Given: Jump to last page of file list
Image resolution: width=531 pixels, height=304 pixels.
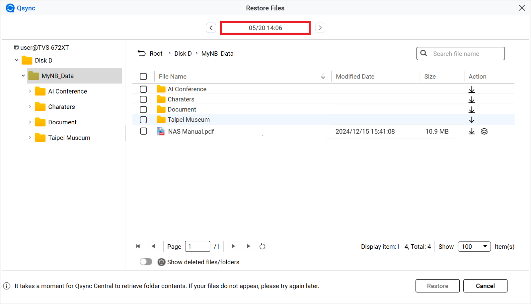Looking at the screenshot, I should (x=248, y=246).
